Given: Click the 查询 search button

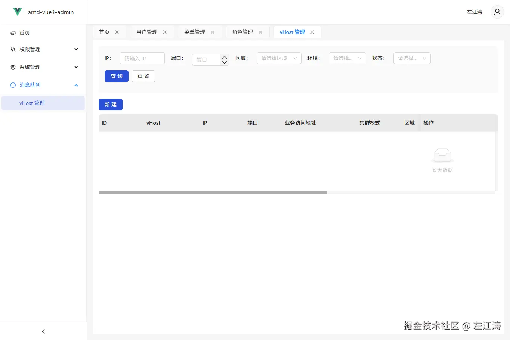Looking at the screenshot, I should (116, 76).
